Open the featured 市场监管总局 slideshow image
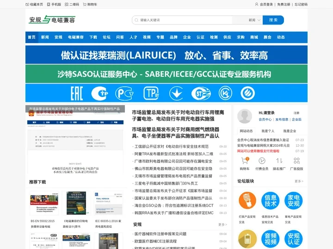The height and width of the screenshot is (249, 333). click(x=75, y=140)
